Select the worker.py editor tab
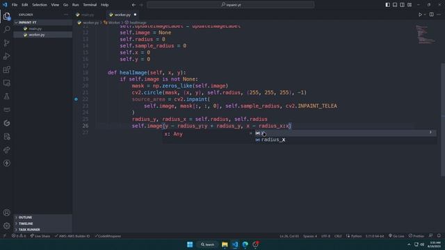The image size is (445, 250). (122, 15)
